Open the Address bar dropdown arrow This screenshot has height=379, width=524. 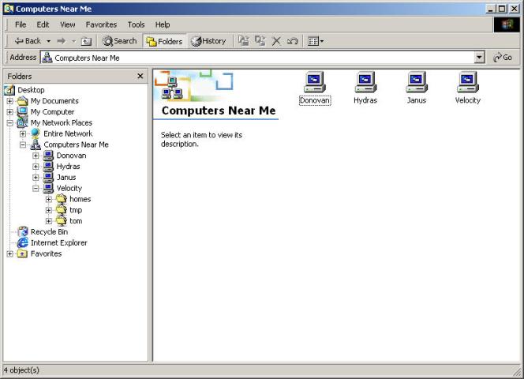coord(479,58)
